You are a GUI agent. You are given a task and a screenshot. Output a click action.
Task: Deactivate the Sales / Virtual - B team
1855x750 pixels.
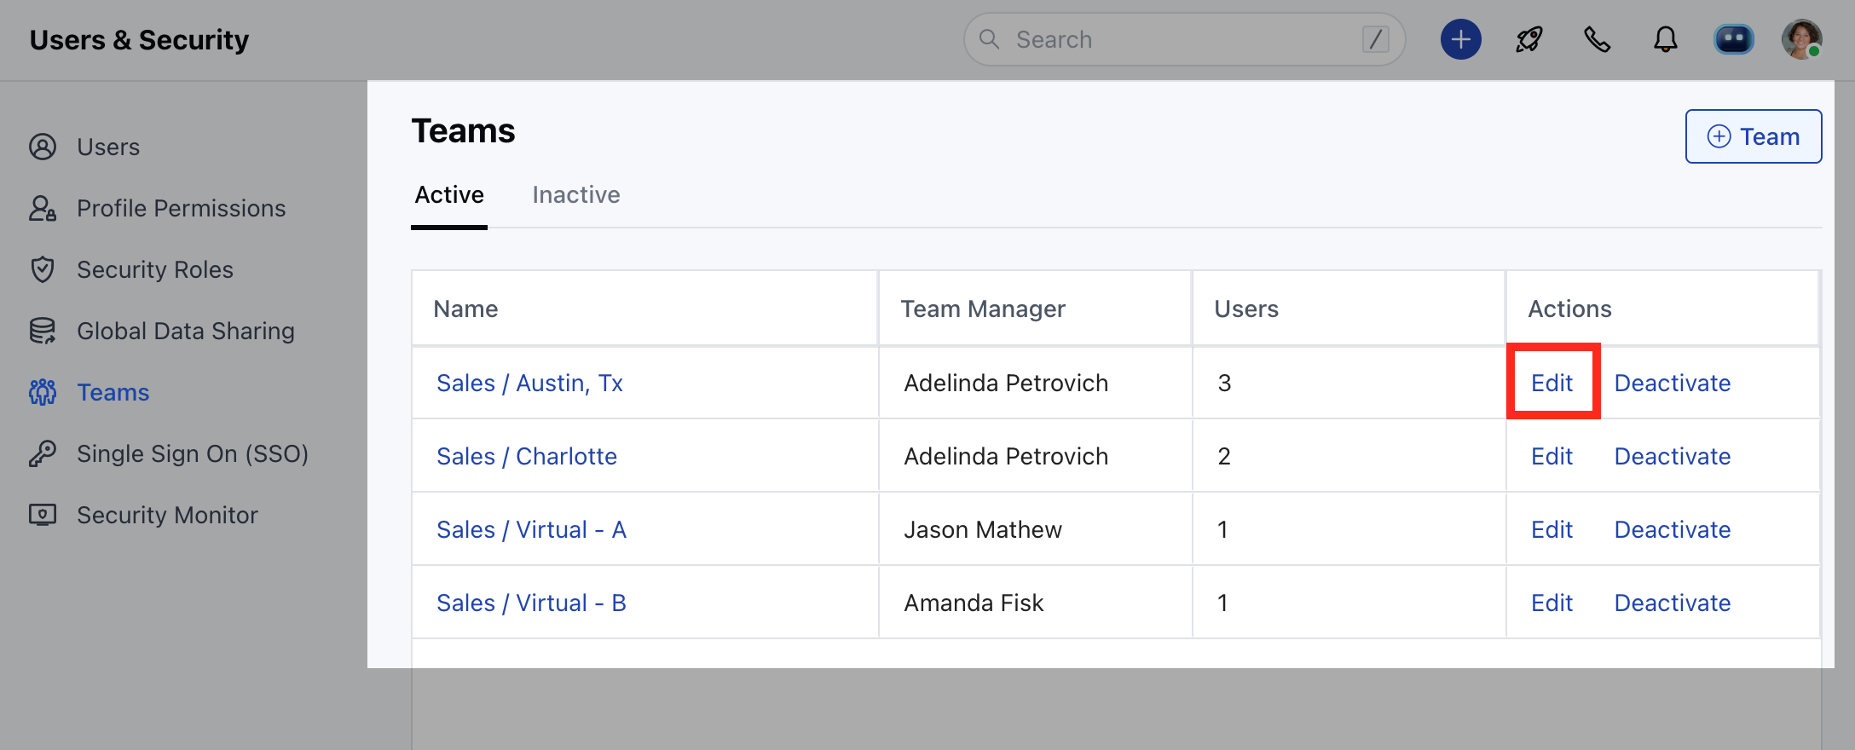[1672, 603]
